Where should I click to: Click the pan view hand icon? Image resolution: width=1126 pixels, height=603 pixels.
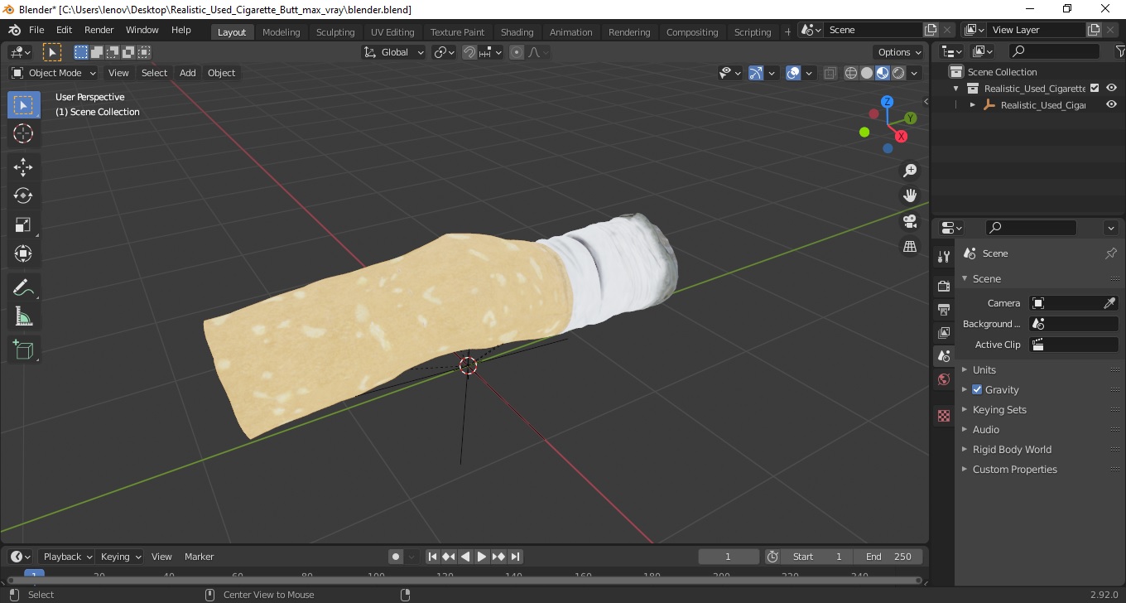click(x=910, y=196)
